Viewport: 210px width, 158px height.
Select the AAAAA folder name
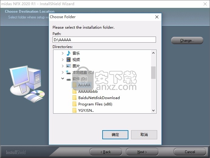tap(84, 85)
